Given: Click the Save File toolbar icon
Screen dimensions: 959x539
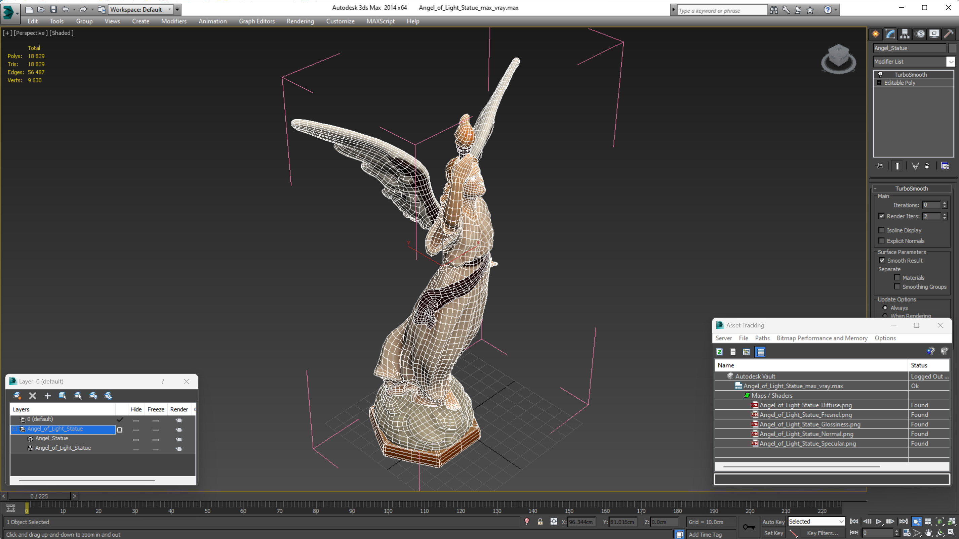Looking at the screenshot, I should (53, 9).
